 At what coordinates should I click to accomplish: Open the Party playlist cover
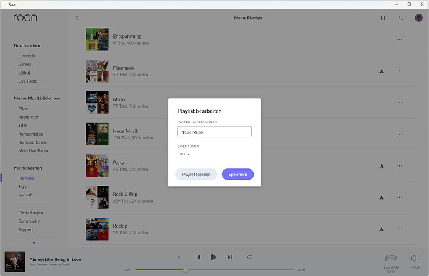(97, 166)
